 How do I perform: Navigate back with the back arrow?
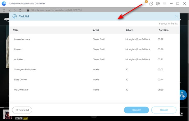10,10
